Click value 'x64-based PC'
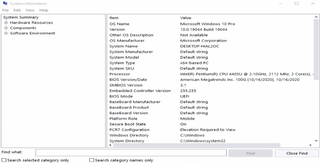The width and height of the screenshot is (320, 163). tap(194, 63)
